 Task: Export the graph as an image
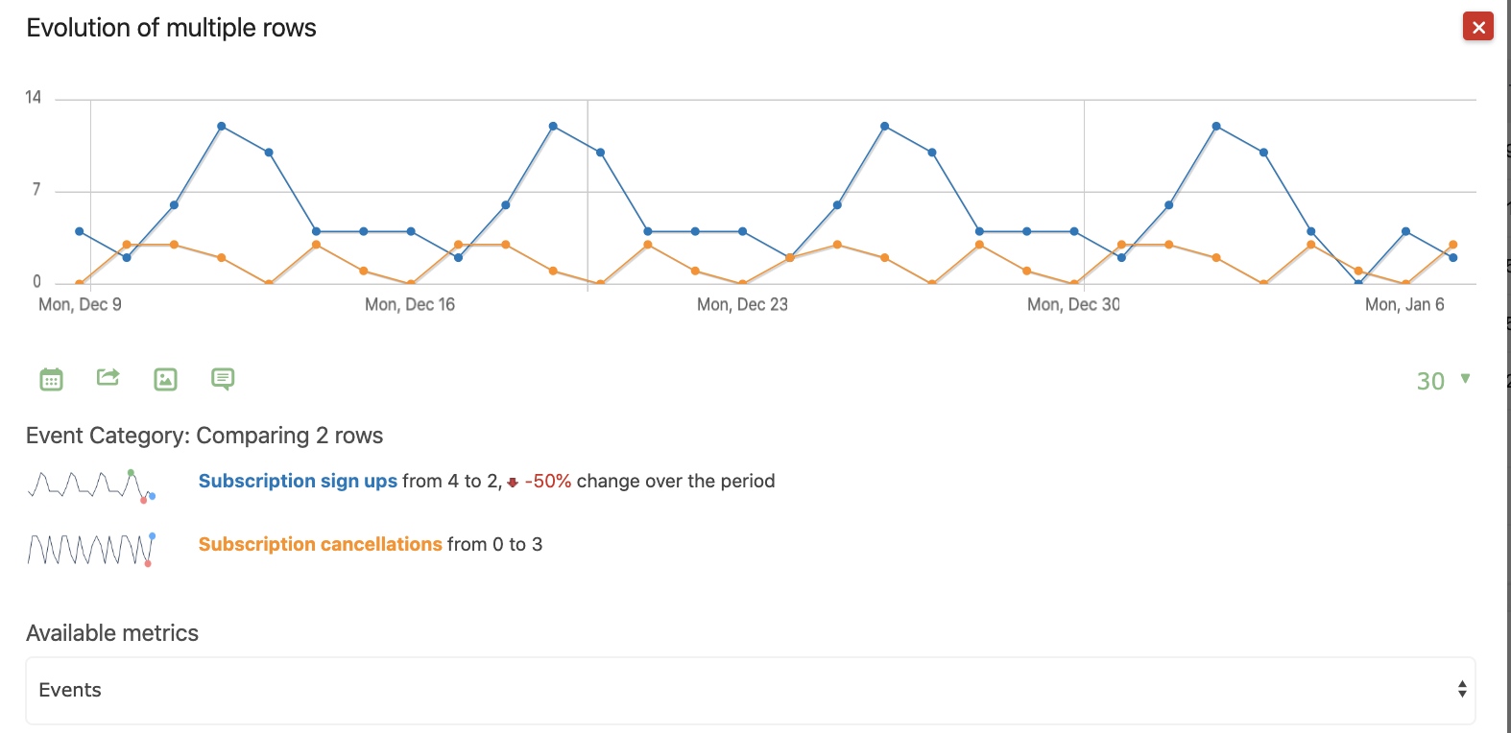pos(165,380)
